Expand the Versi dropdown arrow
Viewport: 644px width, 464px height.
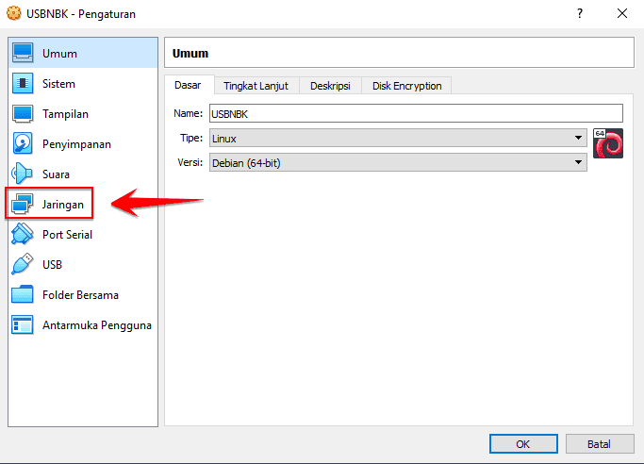[x=578, y=162]
